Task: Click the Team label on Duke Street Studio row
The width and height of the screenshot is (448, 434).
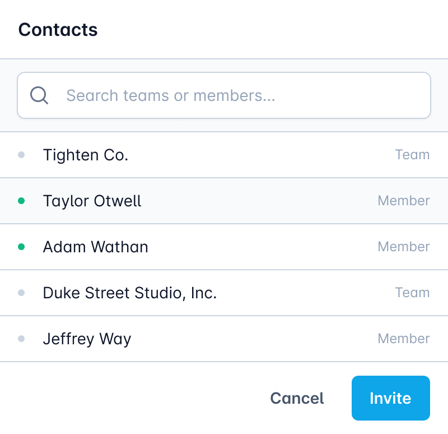Action: [412, 293]
